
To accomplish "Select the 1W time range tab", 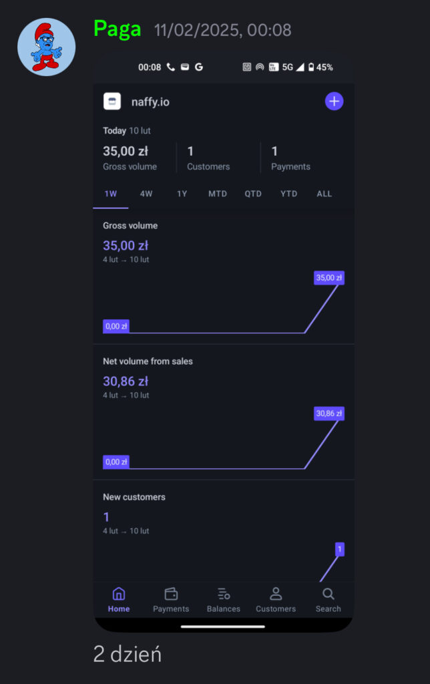I will (111, 194).
